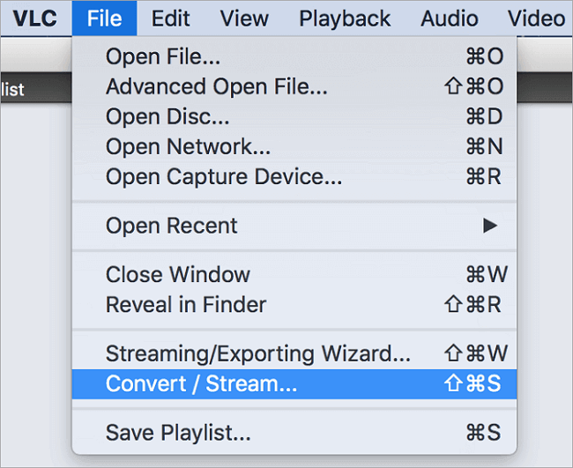Open the View menu
The height and width of the screenshot is (468, 573).
click(x=244, y=18)
